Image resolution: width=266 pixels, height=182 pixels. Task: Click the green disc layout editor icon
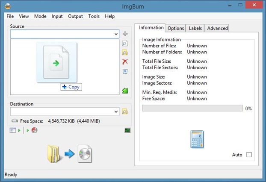tap(125, 91)
